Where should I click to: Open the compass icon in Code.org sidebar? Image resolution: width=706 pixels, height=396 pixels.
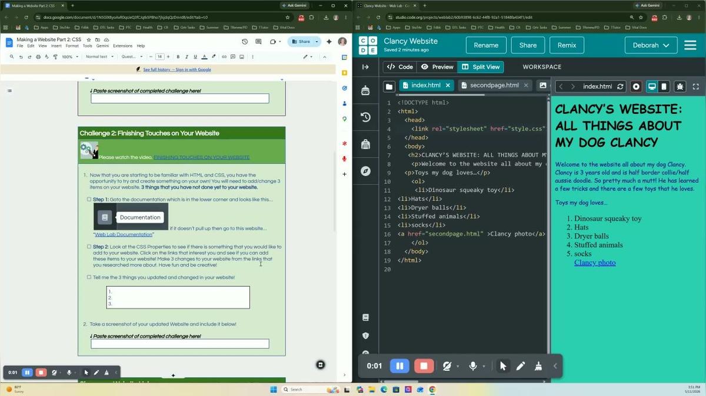pyautogui.click(x=365, y=171)
